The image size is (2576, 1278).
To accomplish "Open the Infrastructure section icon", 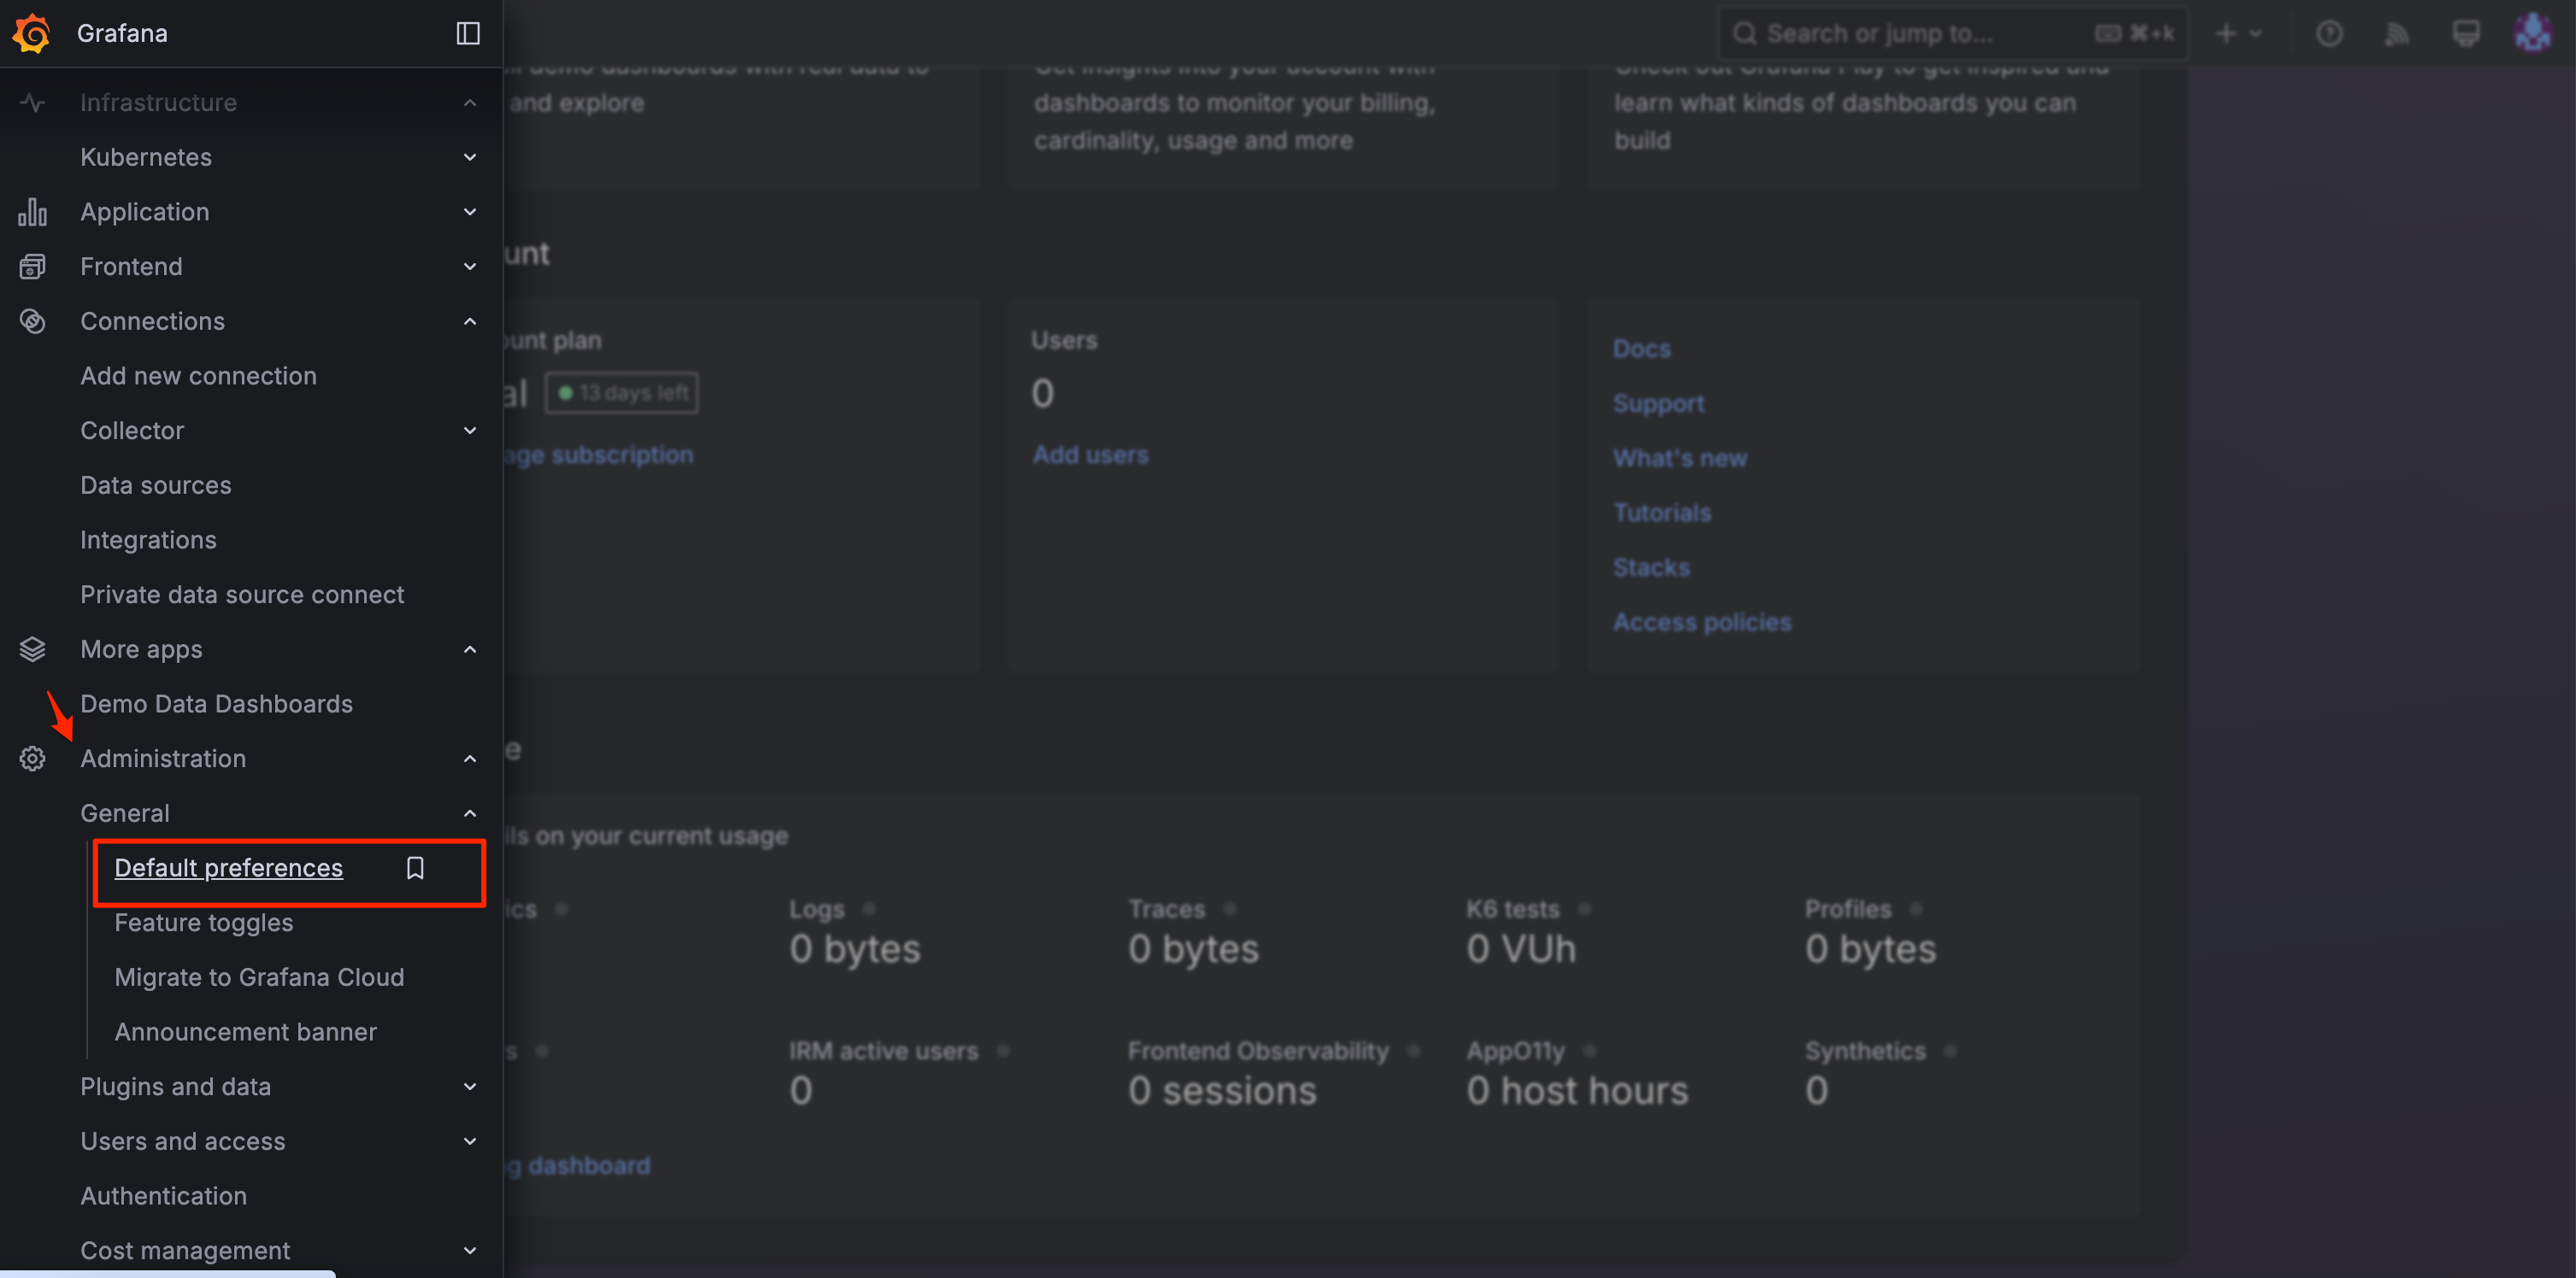I will click(32, 103).
